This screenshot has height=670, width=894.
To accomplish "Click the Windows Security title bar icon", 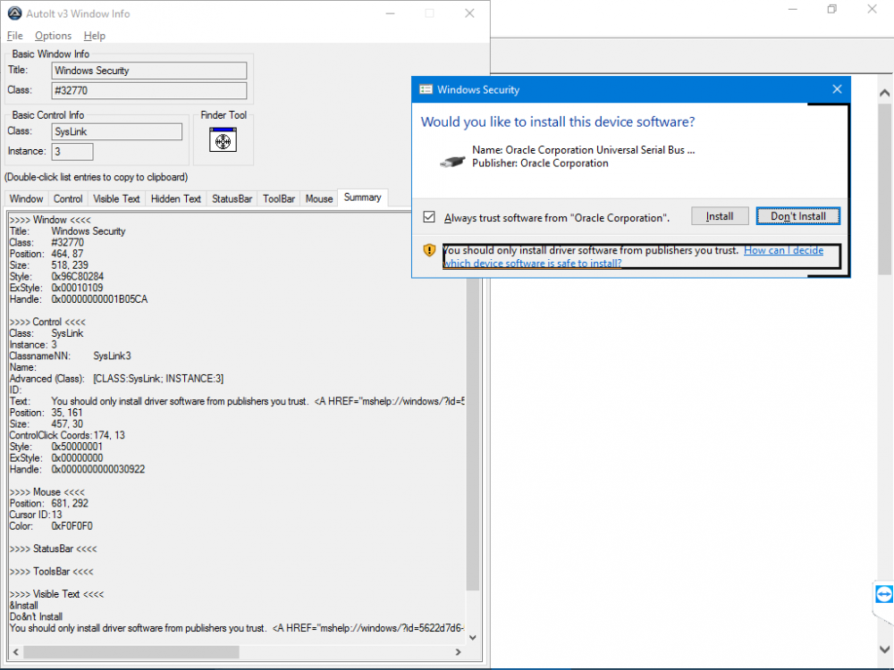I will point(426,89).
